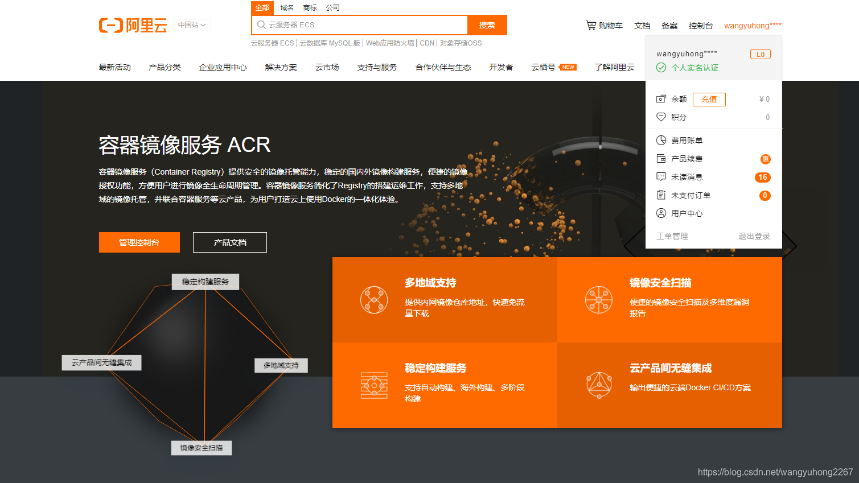Viewport: 859px width, 483px height.
Task: Click the orange discount badge beside 产品续费
Action: [766, 159]
